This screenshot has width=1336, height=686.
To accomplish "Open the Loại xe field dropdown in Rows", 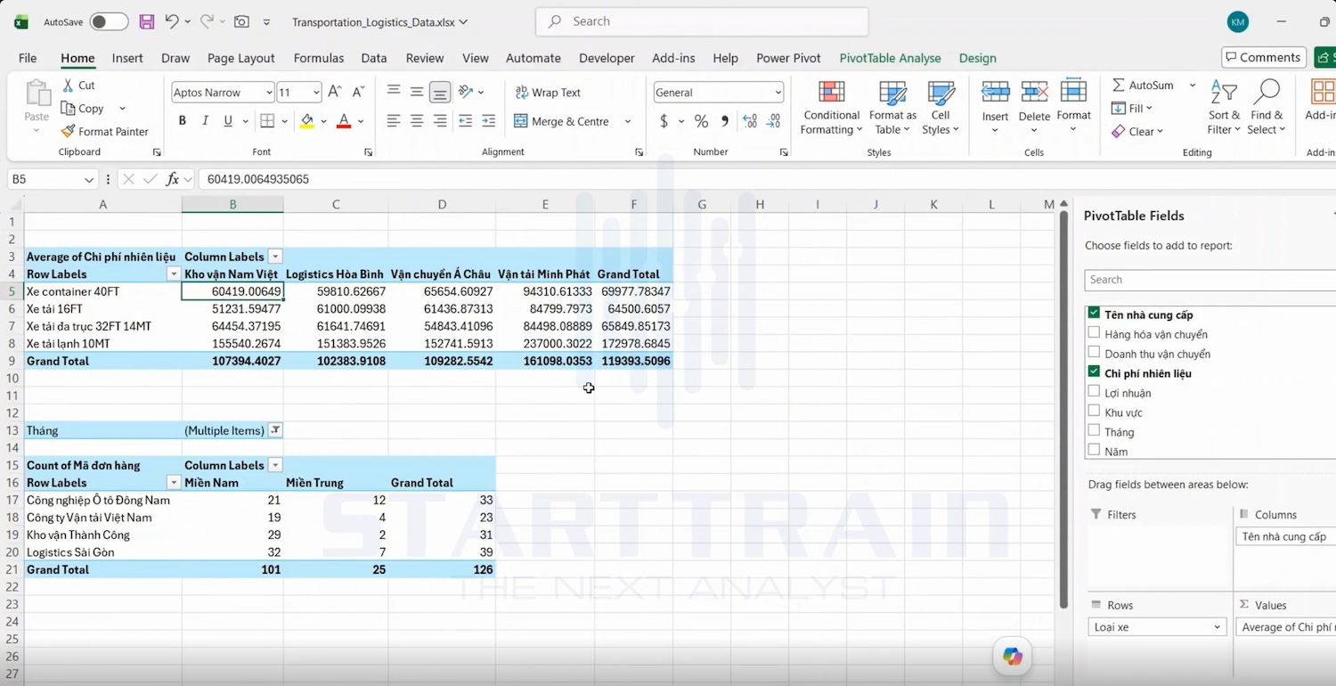I will click(1217, 627).
